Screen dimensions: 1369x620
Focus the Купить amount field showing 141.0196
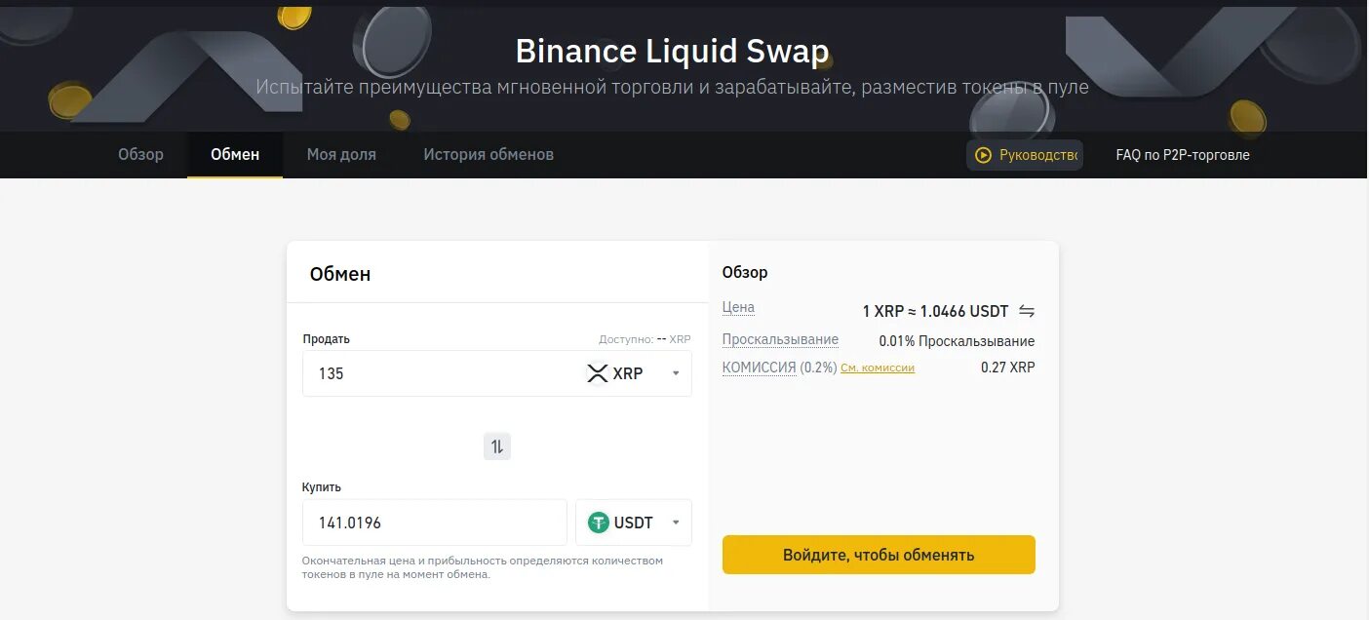click(x=434, y=523)
